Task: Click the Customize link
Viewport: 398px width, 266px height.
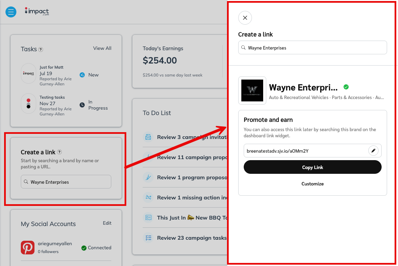Action: [312, 184]
